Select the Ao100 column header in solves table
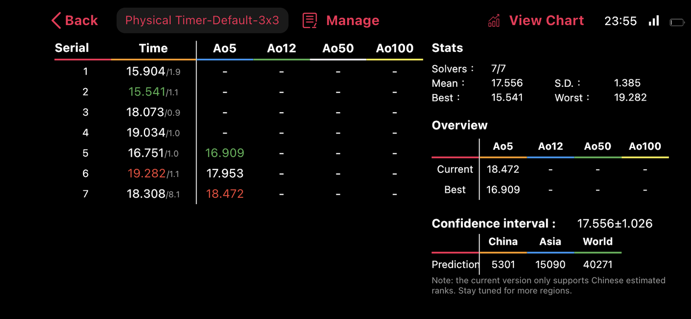 point(395,48)
